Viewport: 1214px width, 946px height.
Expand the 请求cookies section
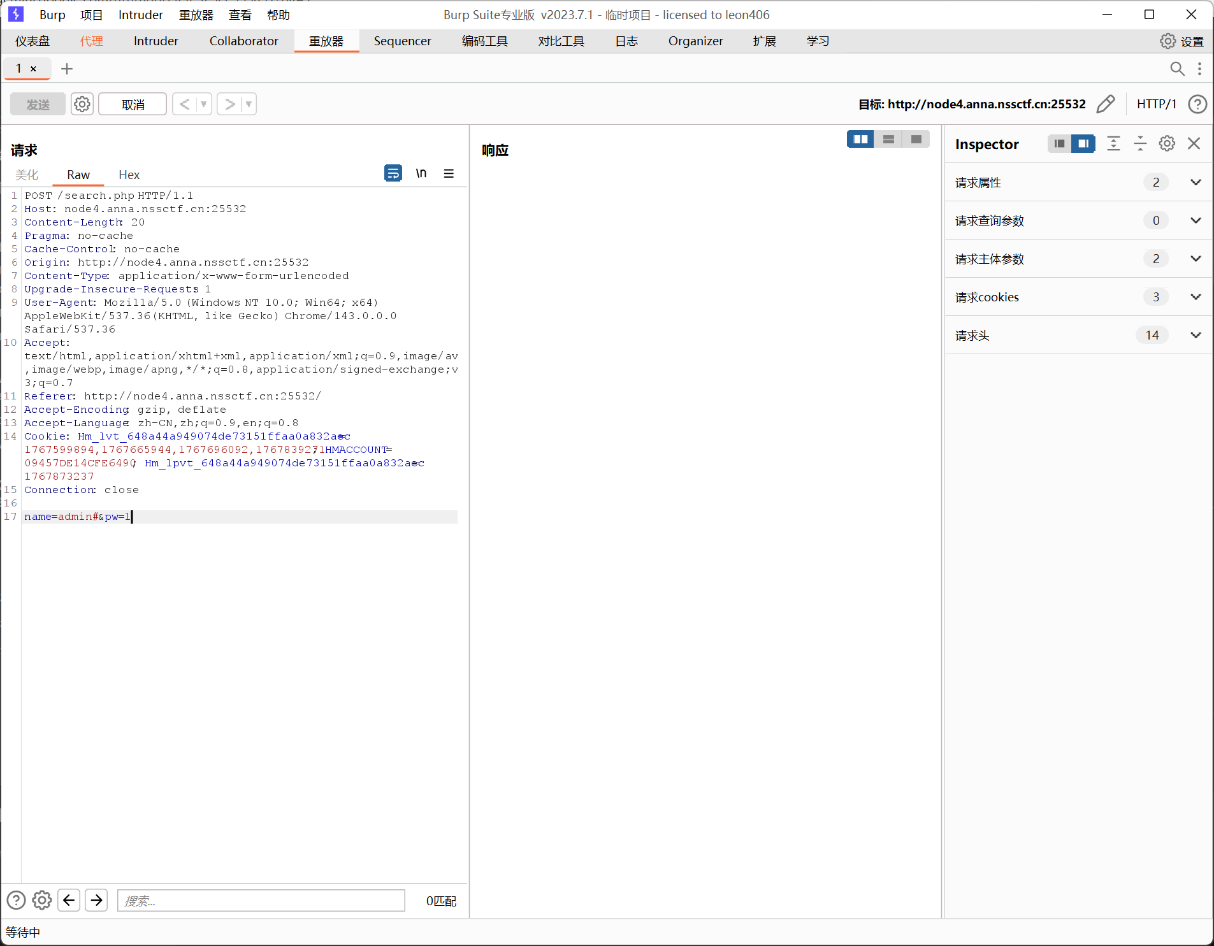point(1196,297)
